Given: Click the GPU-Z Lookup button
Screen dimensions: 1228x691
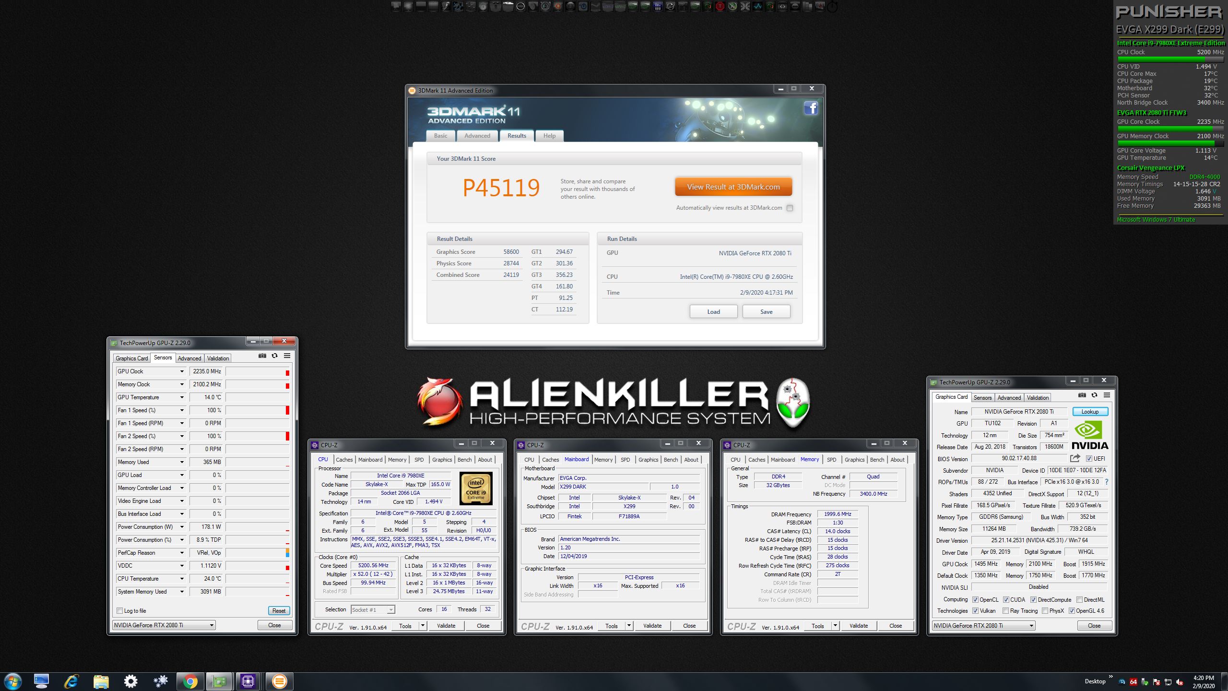Looking at the screenshot, I should click(x=1089, y=412).
